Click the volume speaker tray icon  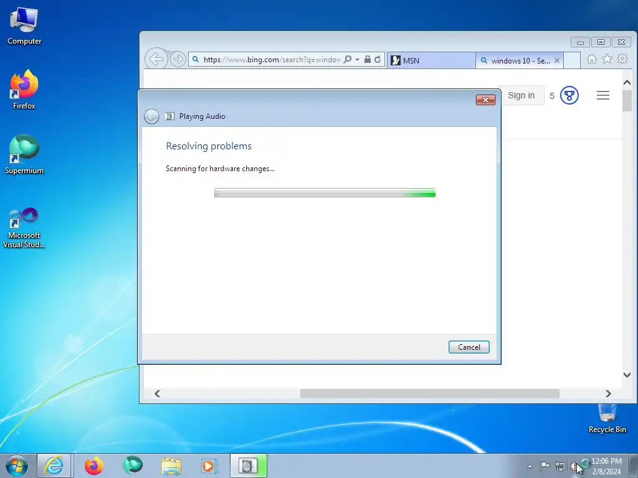(574, 467)
